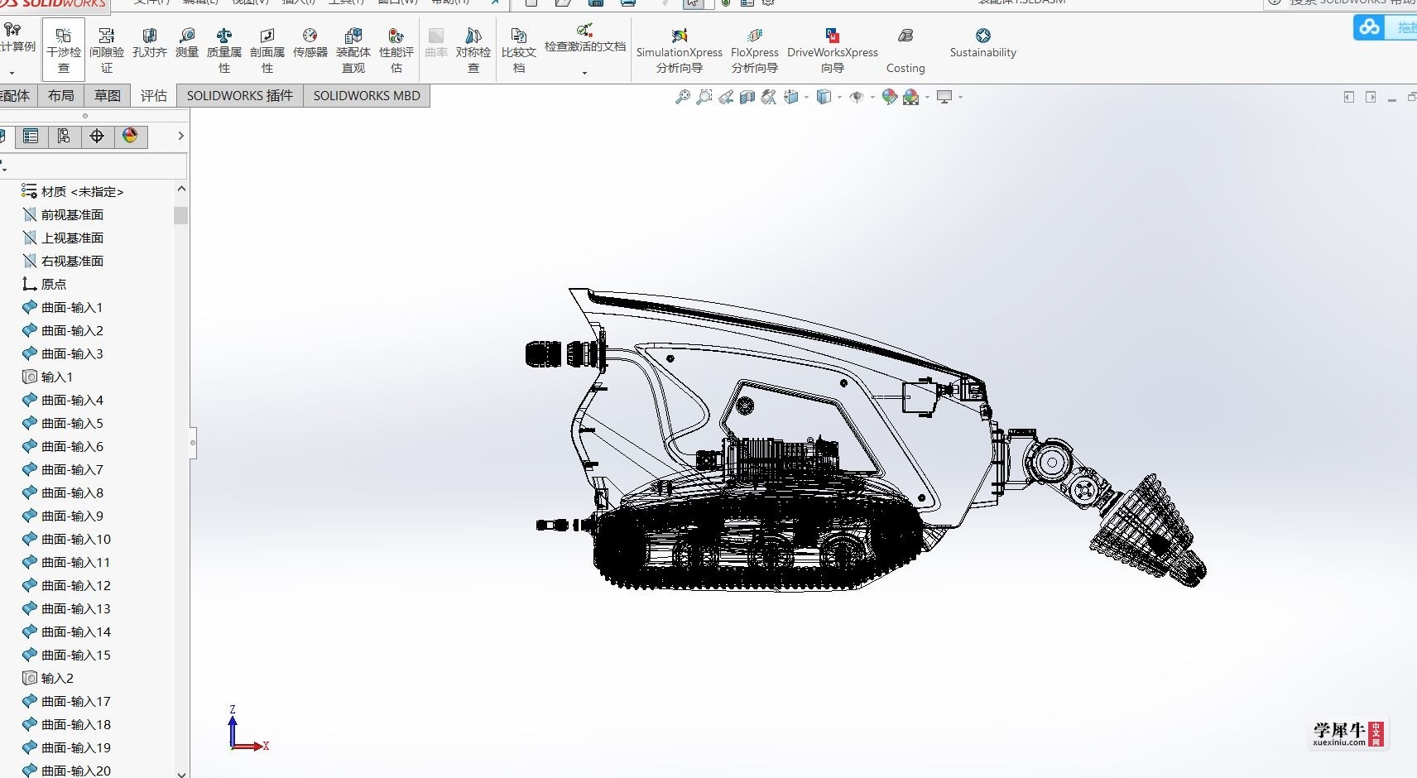
Task: Expand 检查激活的文档 dropdown arrow
Action: [584, 73]
